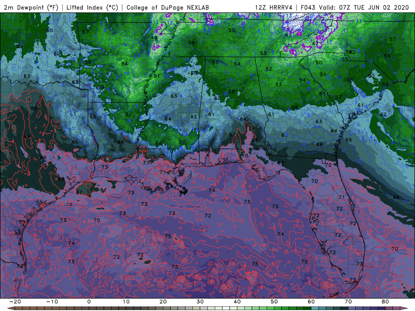This screenshot has width=415, height=311.
Task: Click the dewpoint value '49' on the map
Action: pos(154,37)
